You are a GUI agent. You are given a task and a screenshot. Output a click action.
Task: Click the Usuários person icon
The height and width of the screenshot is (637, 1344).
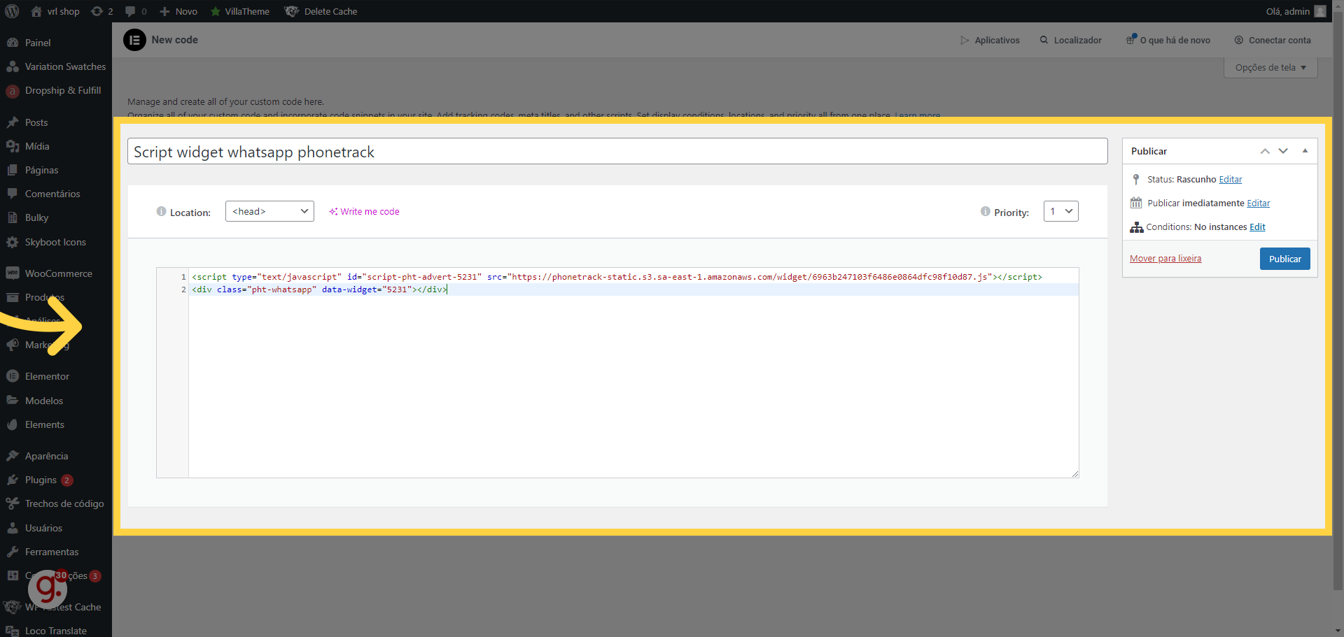13,528
